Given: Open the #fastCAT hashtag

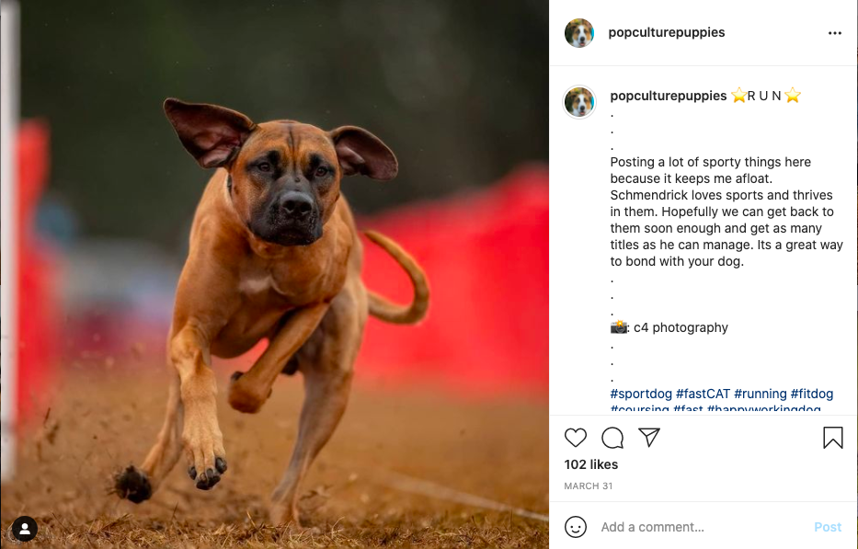Looking at the screenshot, I should click(x=703, y=394).
